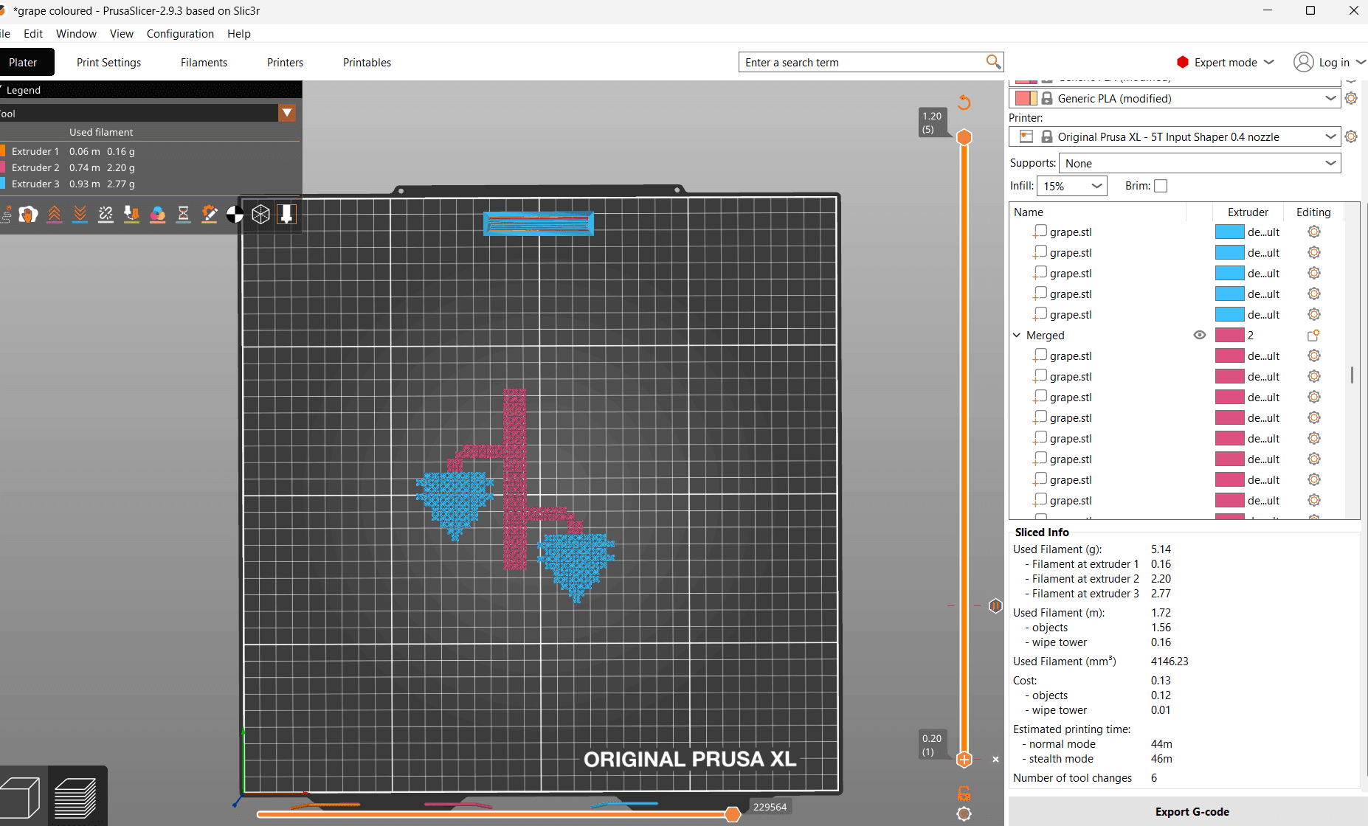Click the nozzle tool marker icon
The width and height of the screenshot is (1368, 826).
coord(286,214)
